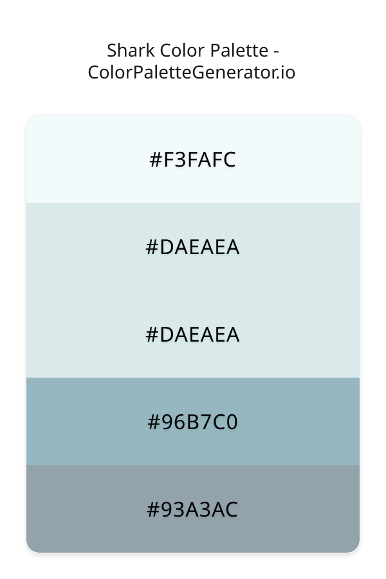
Task: Select the #F3FAFC hex code text
Action: pyautogui.click(x=193, y=160)
